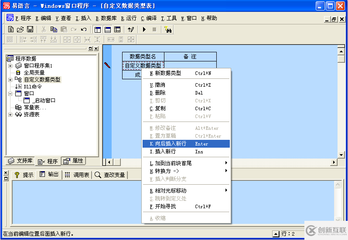348x240 pixels.
Task: Choose K.向后插入新行 from context menu
Action: (186, 144)
